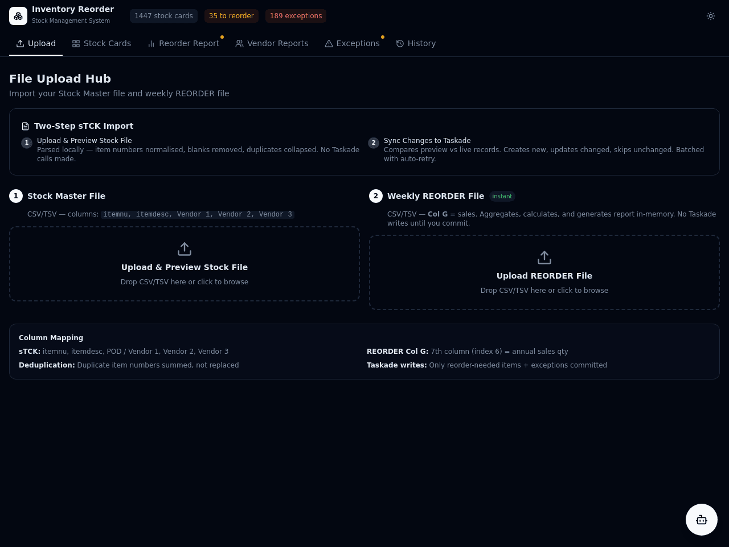Click the instant badge
The image size is (729, 547).
point(502,196)
